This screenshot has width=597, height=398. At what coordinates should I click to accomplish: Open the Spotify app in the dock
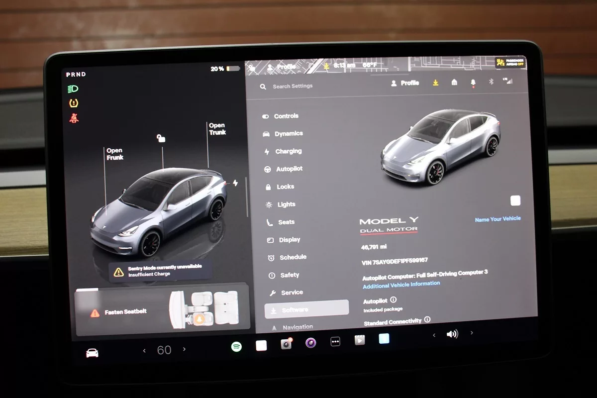tap(236, 346)
